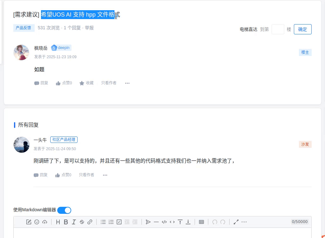The image size is (325, 238).
Task: Click the 确定 button for floor jump
Action: coord(303,29)
